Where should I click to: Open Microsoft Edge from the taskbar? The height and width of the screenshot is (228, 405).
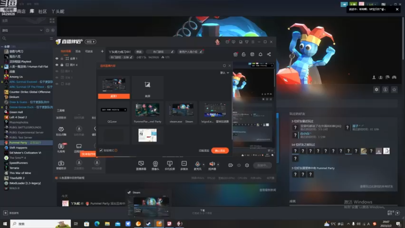(97, 223)
